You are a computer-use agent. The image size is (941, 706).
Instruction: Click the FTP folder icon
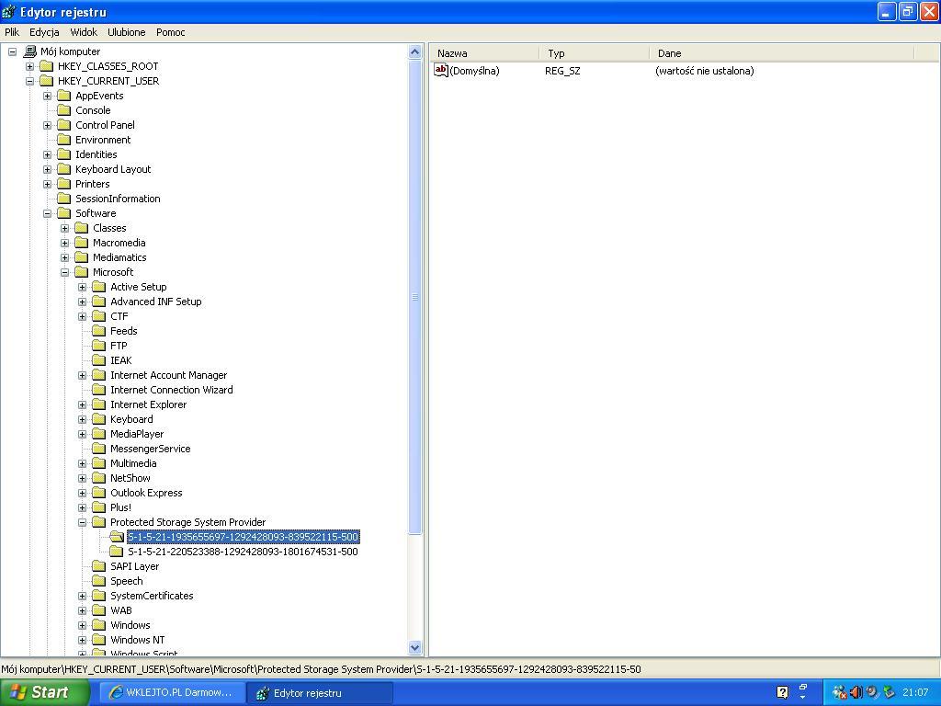click(x=98, y=346)
